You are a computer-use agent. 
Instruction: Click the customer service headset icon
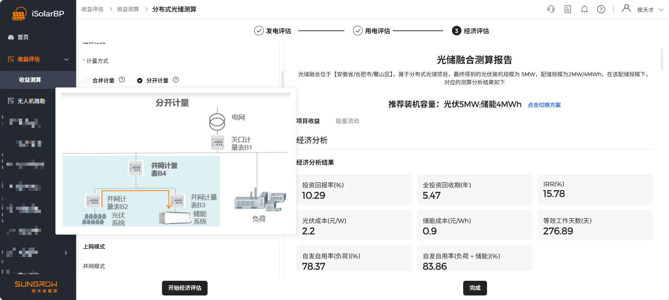(551, 9)
